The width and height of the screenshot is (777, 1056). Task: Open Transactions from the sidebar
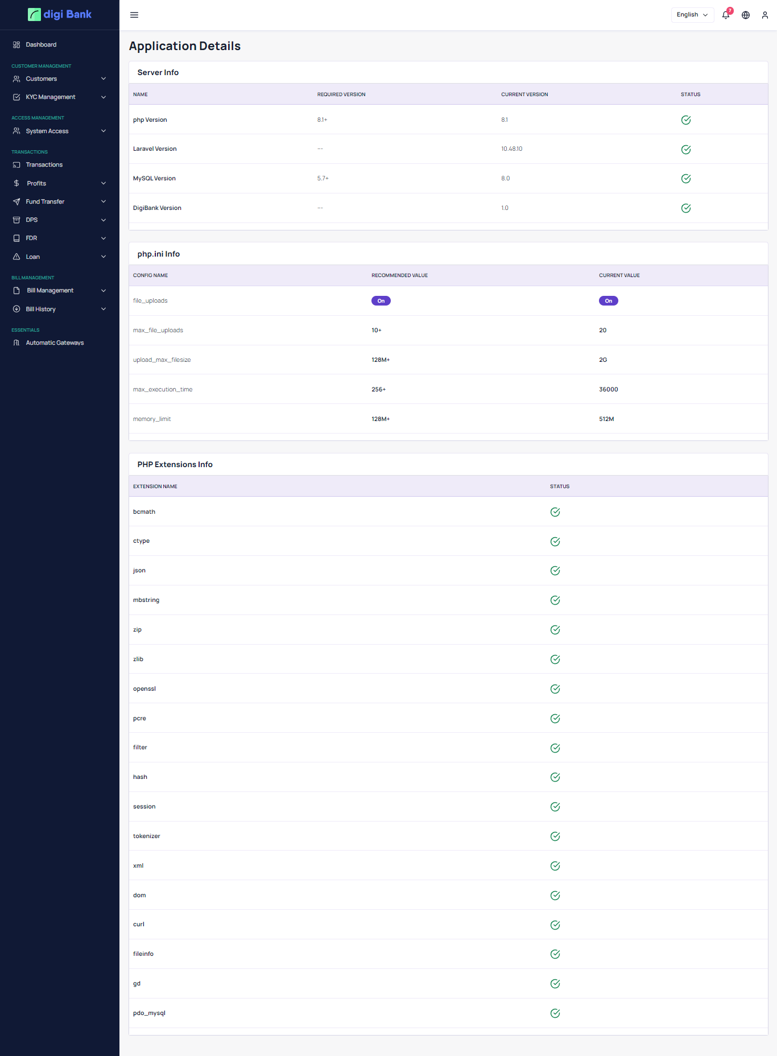pos(44,165)
